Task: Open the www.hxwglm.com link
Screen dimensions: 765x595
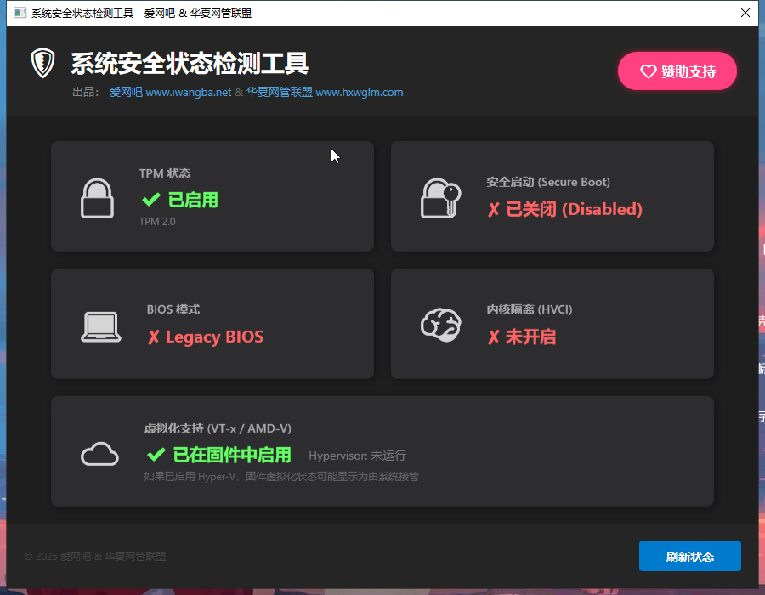Action: point(358,93)
